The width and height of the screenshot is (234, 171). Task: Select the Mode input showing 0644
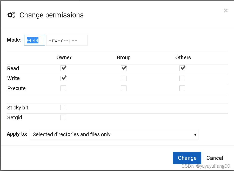click(x=34, y=40)
